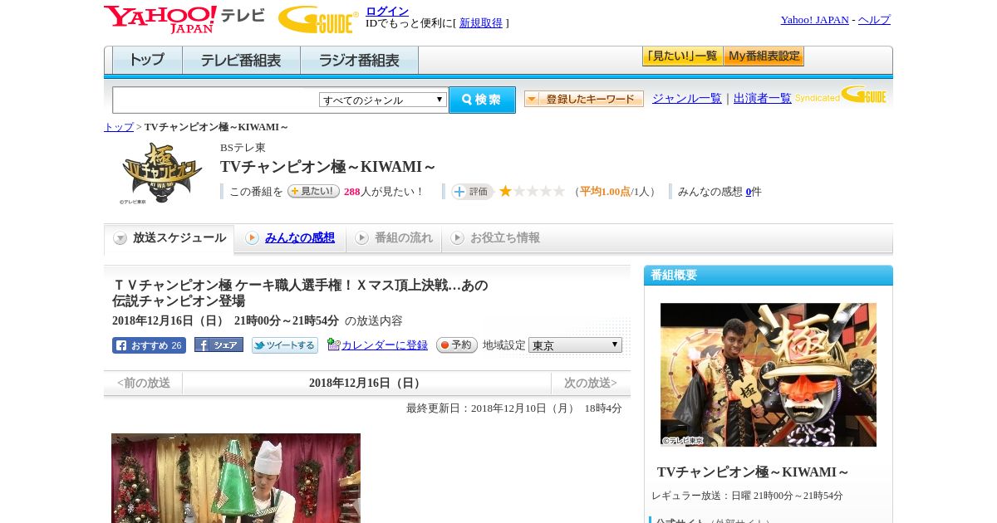Click the Syndicated G-GUIDE logo
The height and width of the screenshot is (523, 997).
(841, 95)
